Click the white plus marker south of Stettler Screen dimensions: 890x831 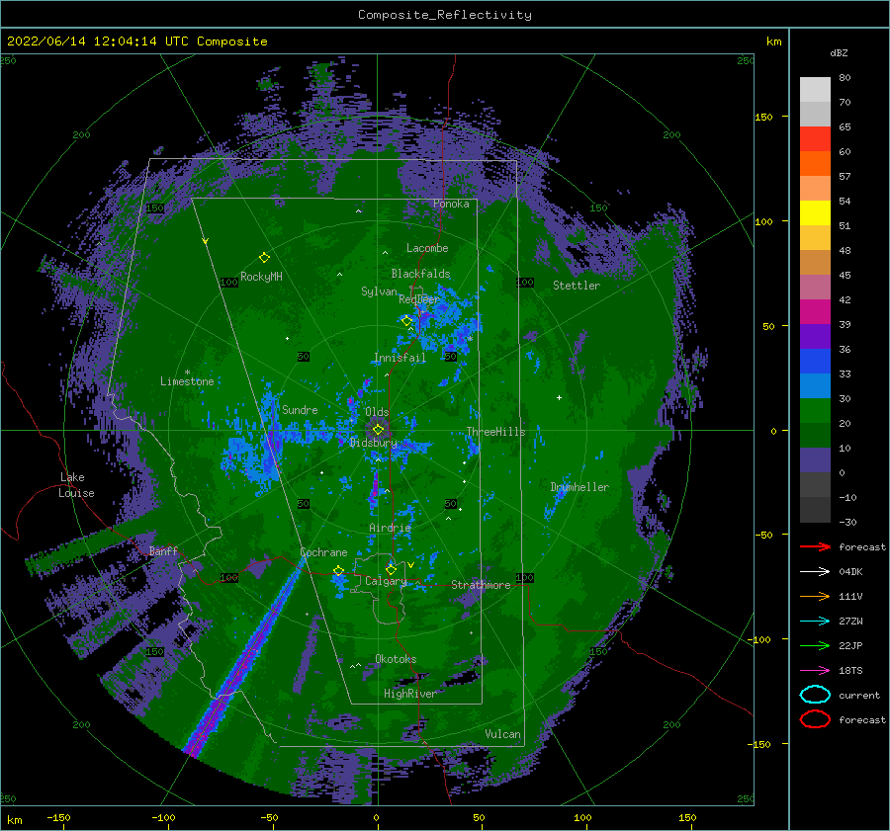point(559,397)
